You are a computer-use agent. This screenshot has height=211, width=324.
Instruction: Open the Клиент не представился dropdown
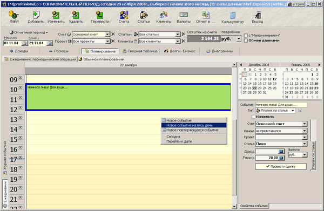point(305,131)
